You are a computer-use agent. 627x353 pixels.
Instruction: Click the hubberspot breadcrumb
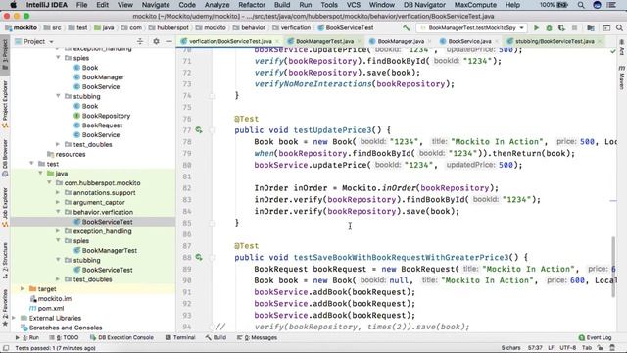pos(172,28)
